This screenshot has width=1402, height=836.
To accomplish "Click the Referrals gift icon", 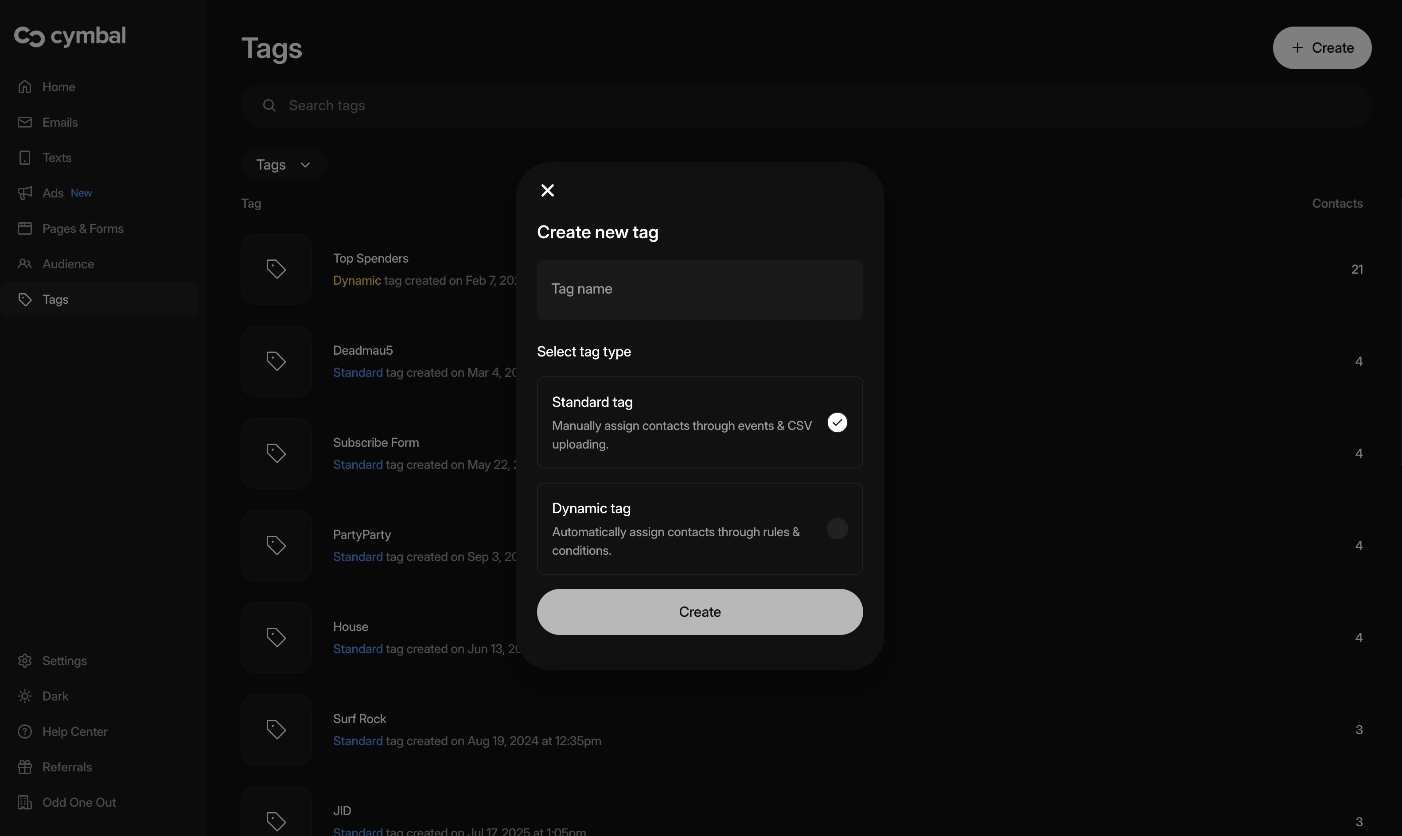I will pyautogui.click(x=25, y=767).
